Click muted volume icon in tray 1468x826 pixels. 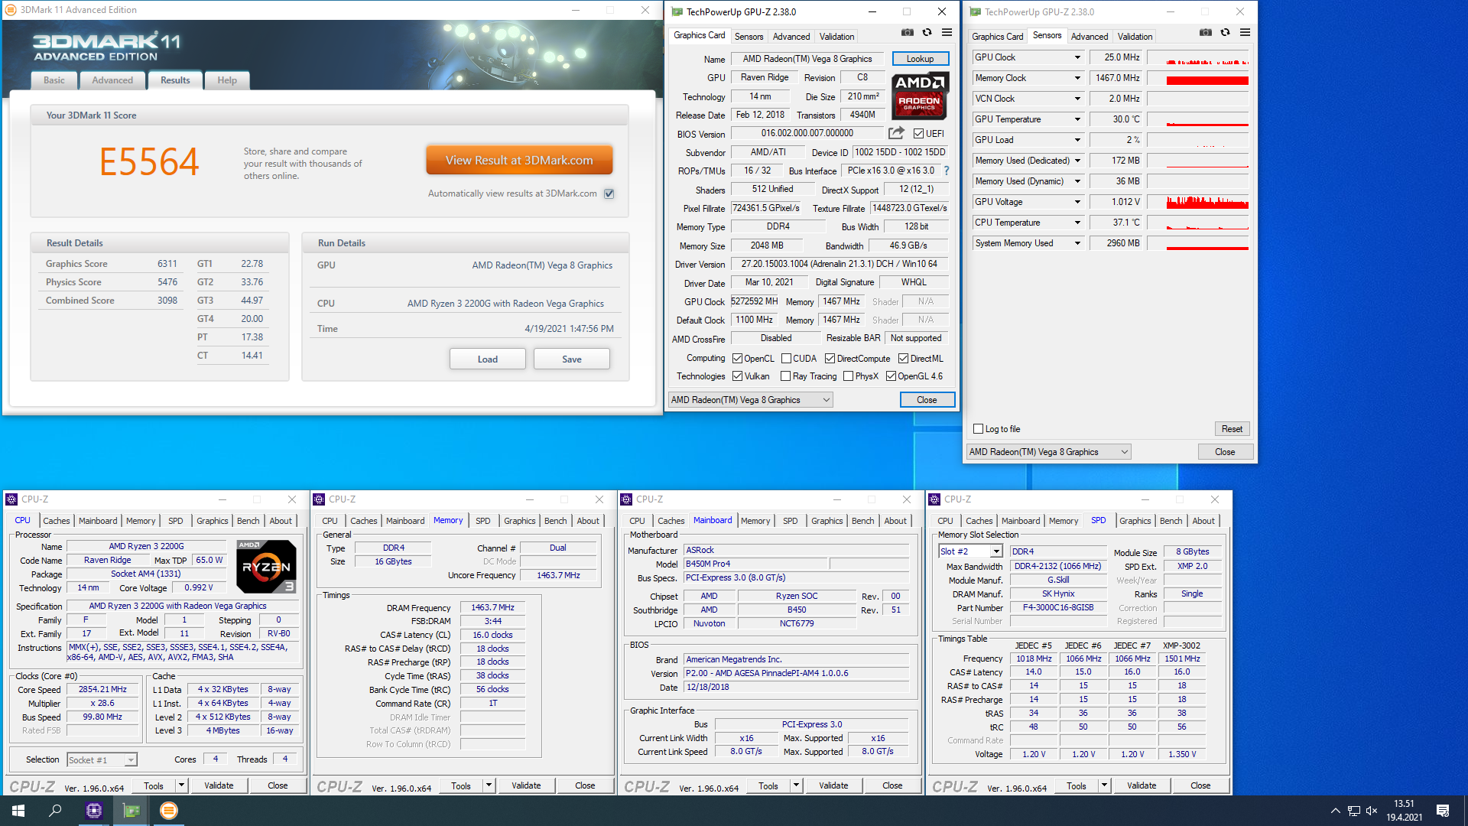tap(1372, 811)
